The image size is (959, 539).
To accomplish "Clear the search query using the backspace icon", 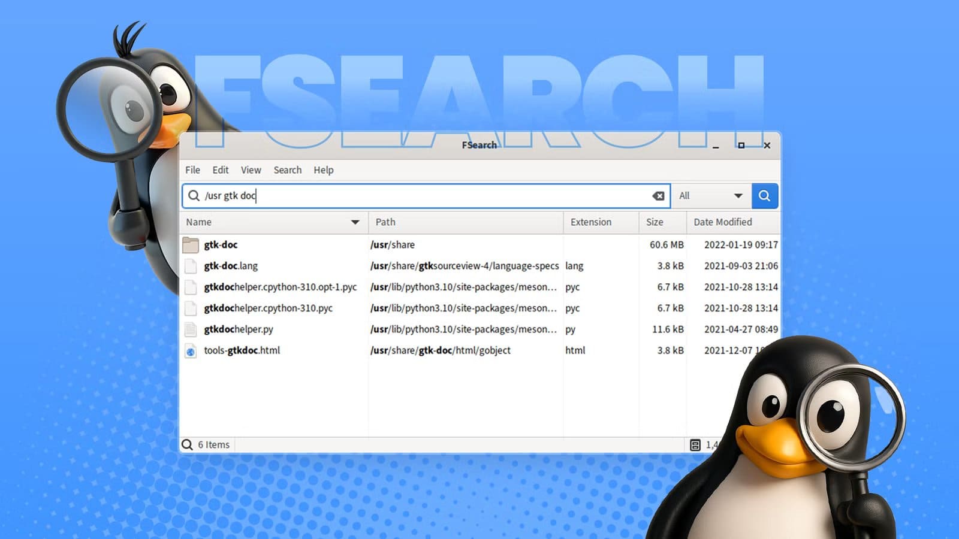I will click(x=658, y=196).
